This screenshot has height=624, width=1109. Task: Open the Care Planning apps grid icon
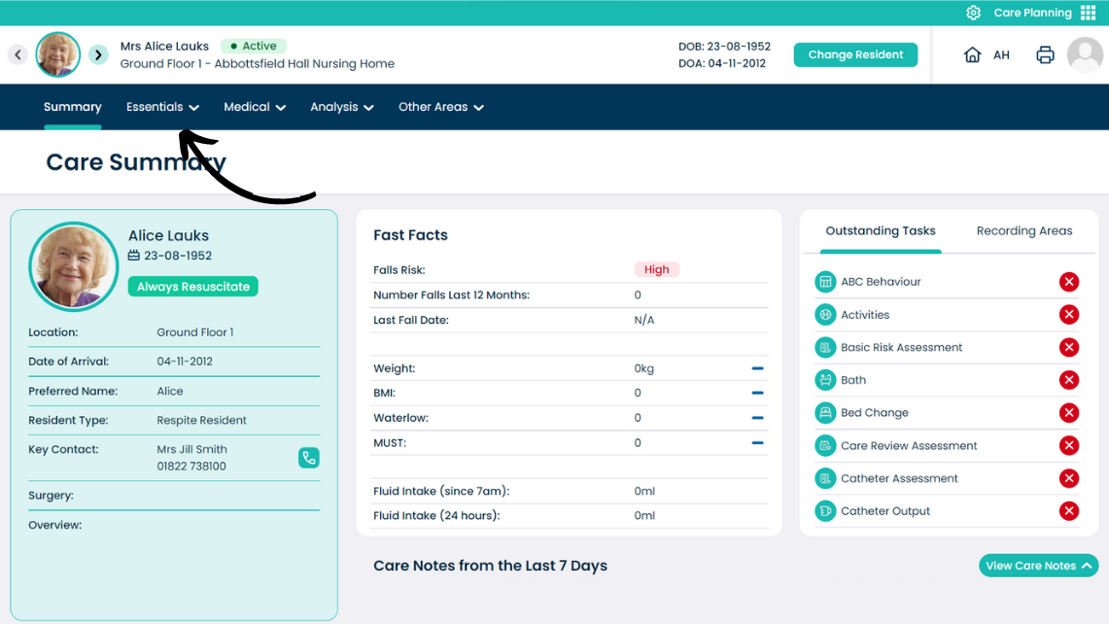tap(1088, 13)
